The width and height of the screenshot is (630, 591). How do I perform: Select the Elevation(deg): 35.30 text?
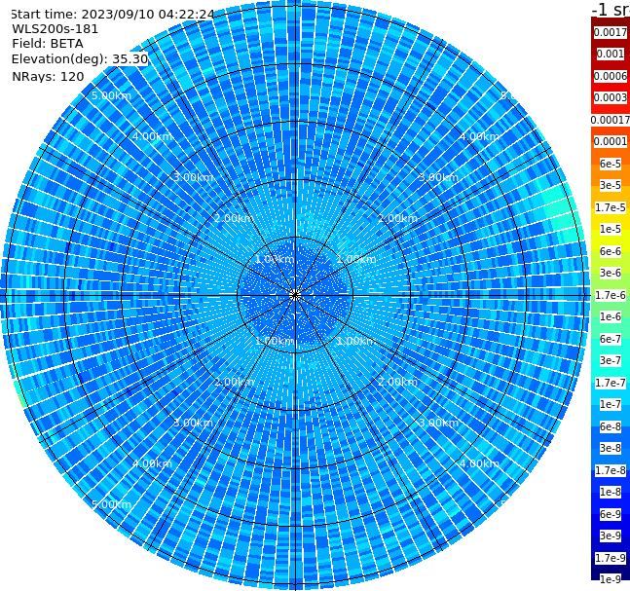tap(80, 59)
